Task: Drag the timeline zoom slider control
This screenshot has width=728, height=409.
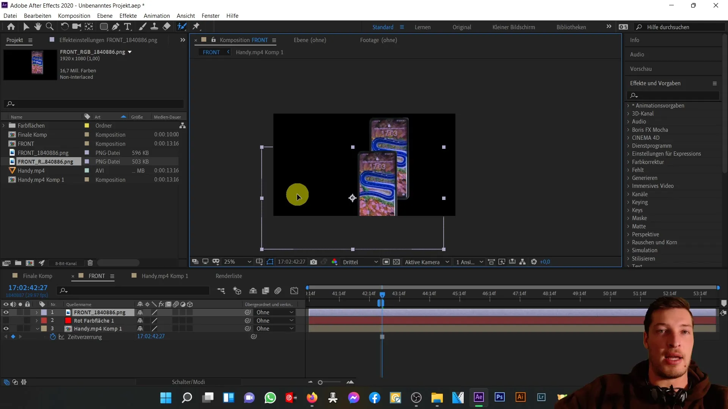Action: [320, 382]
